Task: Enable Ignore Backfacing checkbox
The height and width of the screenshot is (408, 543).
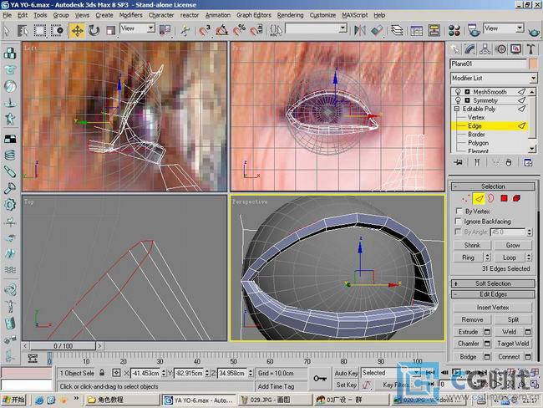Action: 458,222
